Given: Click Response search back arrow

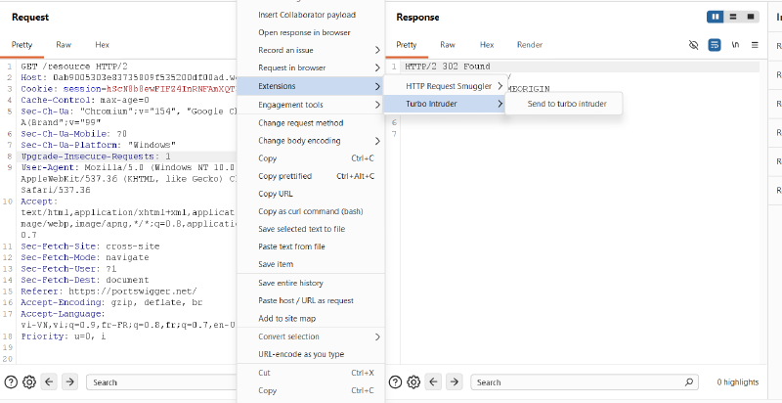Looking at the screenshot, I should click(x=433, y=382).
